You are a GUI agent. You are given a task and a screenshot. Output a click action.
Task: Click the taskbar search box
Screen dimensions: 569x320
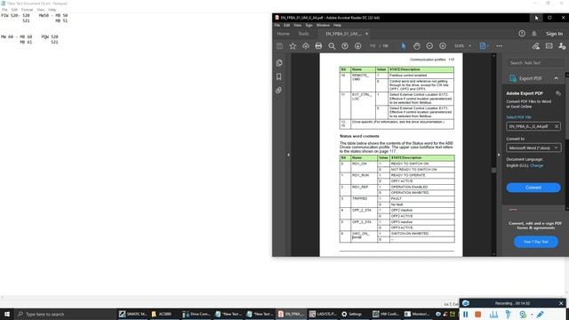(65, 314)
